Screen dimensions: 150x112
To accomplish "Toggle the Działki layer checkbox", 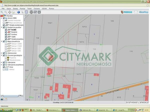I will click(6, 30).
